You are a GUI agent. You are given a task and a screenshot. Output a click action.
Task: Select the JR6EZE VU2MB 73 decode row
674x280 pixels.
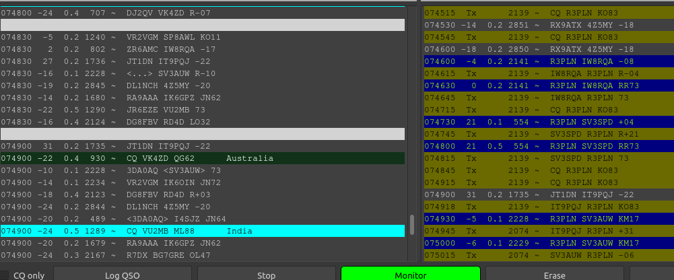pyautogui.click(x=203, y=110)
